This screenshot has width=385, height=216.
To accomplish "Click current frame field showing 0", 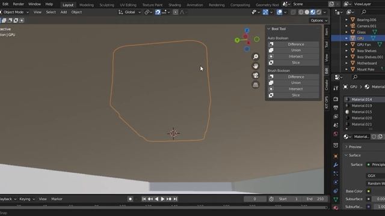I will coord(255,199).
